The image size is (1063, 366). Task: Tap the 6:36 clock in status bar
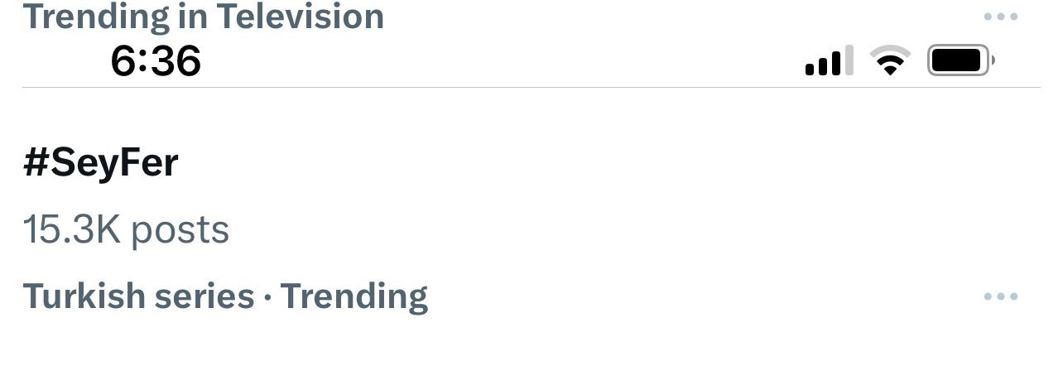[x=156, y=61]
